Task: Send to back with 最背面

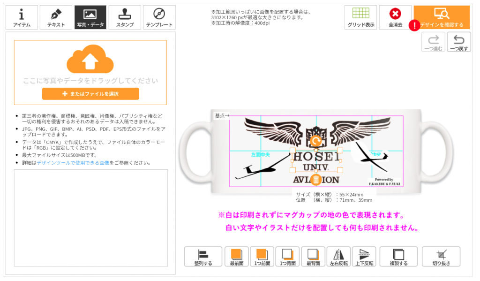Action: point(313,257)
